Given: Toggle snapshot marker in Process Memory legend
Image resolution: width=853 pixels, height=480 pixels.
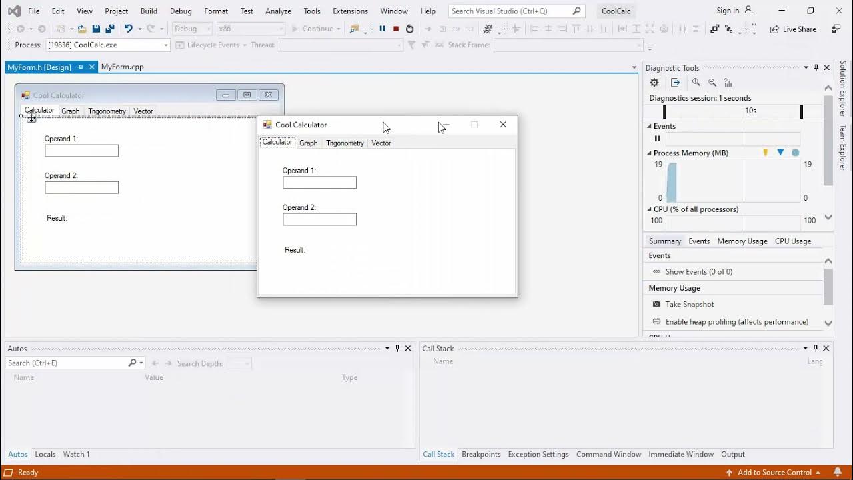Looking at the screenshot, I should 765,153.
